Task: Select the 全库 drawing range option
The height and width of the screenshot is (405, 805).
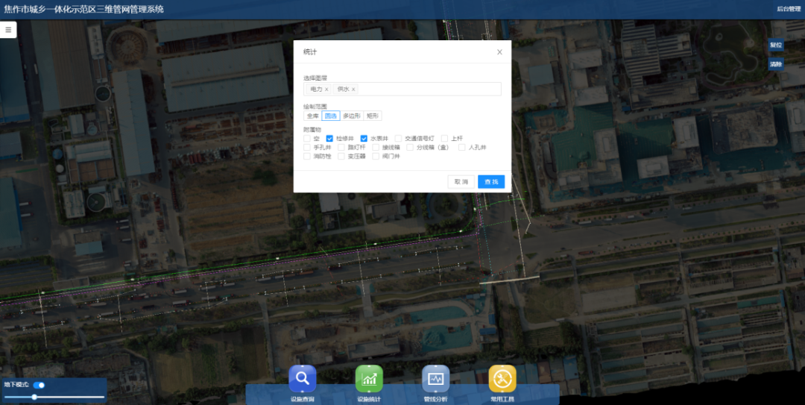Action: 312,116
